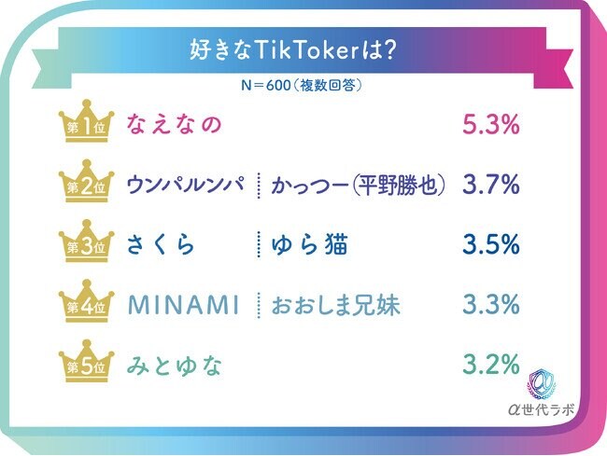Select the みとゆな entry

(176, 364)
